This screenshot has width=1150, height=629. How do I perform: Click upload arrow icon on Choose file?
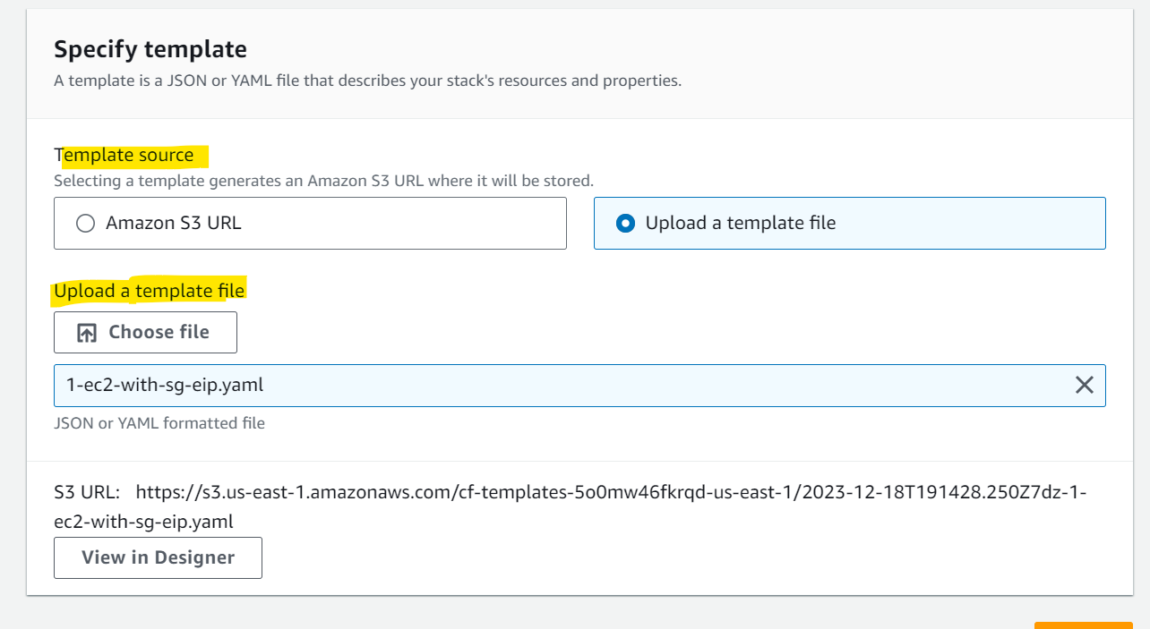coord(87,333)
